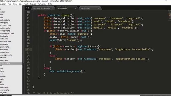This screenshot has height=96, width=171.
Task: Open config.php in sidebar
Action: [4, 23]
